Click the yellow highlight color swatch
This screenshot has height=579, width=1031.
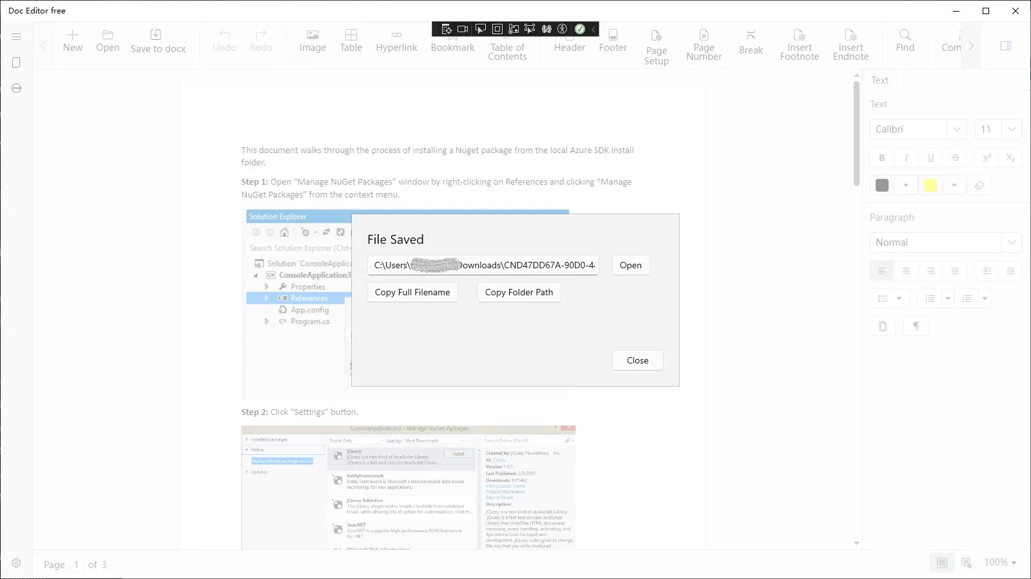930,185
